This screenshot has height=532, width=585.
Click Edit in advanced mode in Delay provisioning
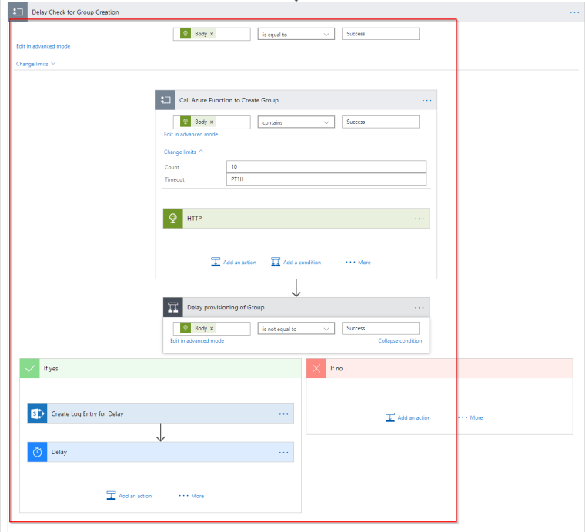pyautogui.click(x=197, y=340)
